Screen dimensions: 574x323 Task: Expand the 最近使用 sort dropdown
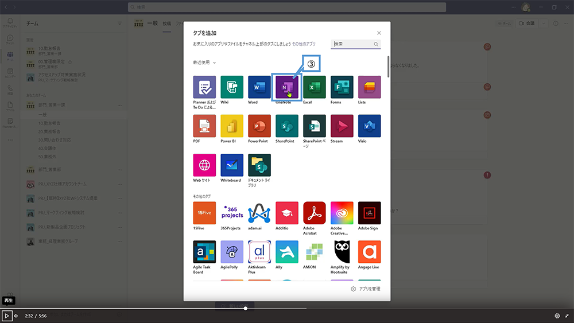(x=204, y=63)
